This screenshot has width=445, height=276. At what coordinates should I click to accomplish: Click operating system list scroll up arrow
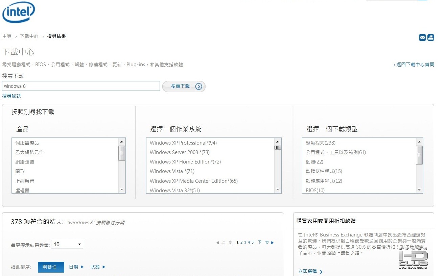coord(278,142)
